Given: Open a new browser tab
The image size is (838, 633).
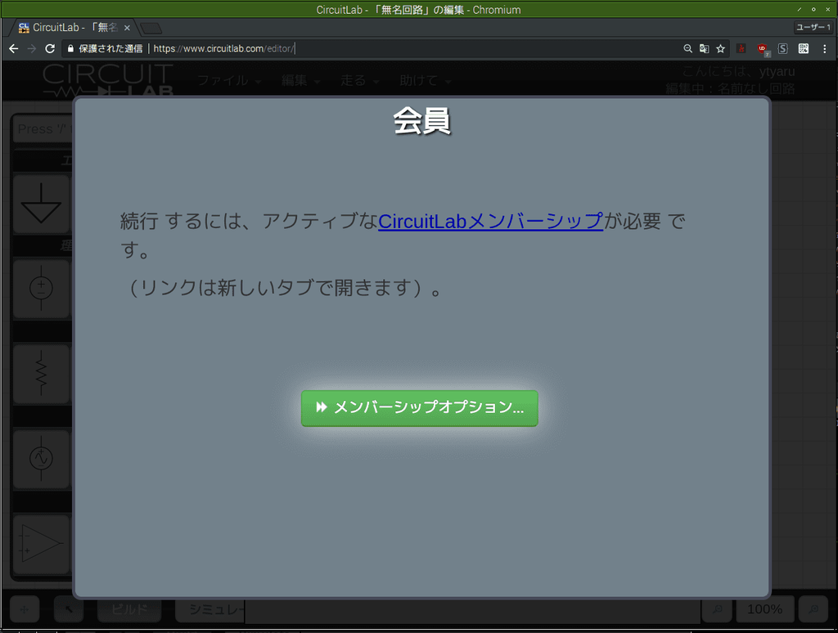Looking at the screenshot, I should (x=151, y=28).
